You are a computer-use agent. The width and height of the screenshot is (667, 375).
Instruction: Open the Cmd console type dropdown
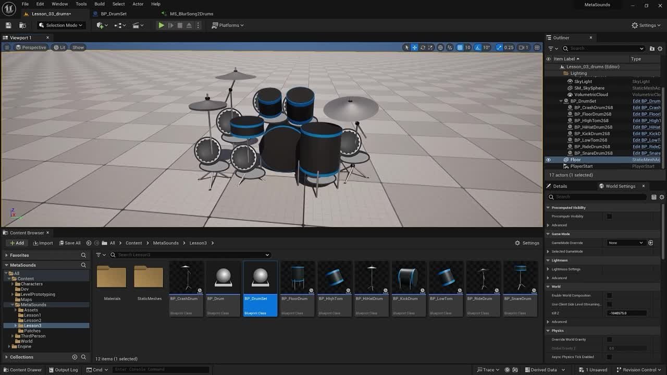97,370
